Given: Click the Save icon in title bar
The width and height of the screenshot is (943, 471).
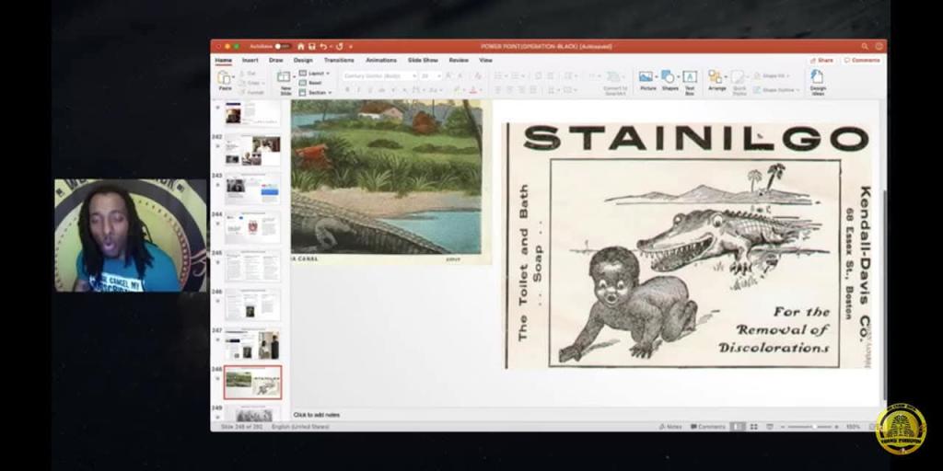Looking at the screenshot, I should [312, 46].
